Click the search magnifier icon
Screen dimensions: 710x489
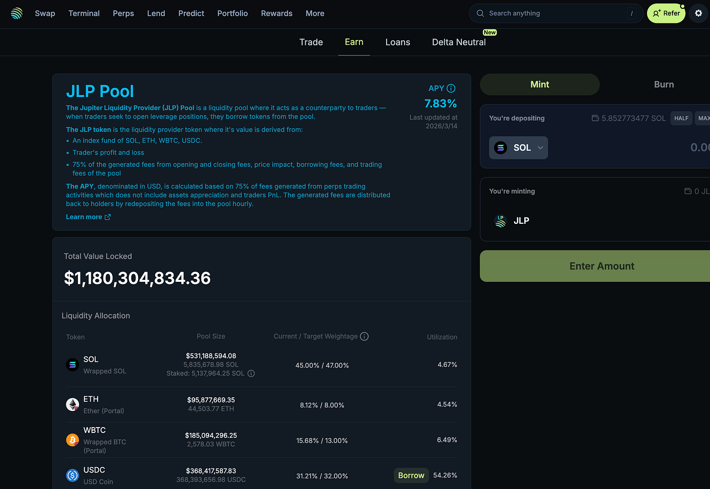(x=480, y=13)
